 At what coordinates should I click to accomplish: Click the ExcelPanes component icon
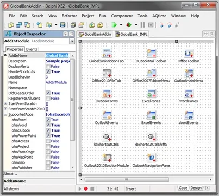pyautogui.click(x=151, y=94)
